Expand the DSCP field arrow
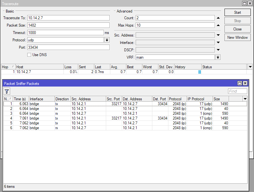 pyautogui.click(x=218, y=50)
